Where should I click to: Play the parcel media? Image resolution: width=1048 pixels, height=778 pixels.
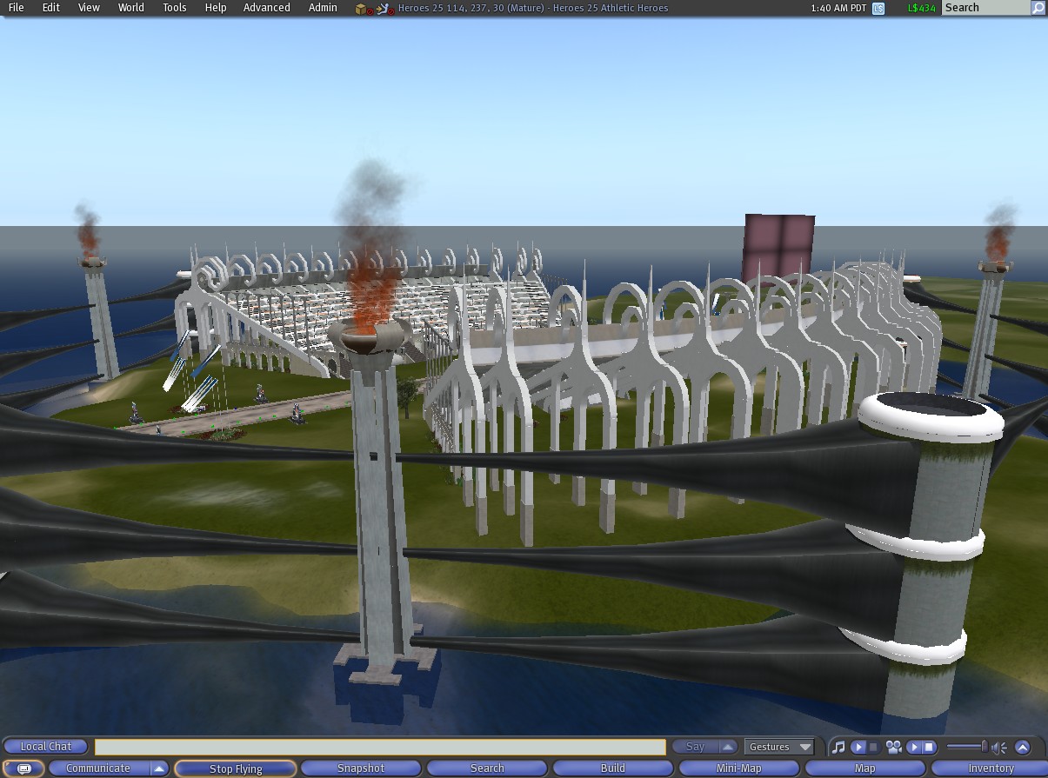[914, 747]
